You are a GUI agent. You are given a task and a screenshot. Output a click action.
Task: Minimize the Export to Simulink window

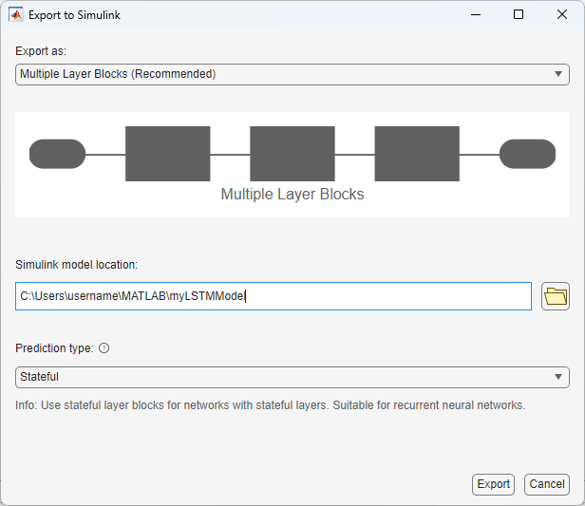coord(475,15)
